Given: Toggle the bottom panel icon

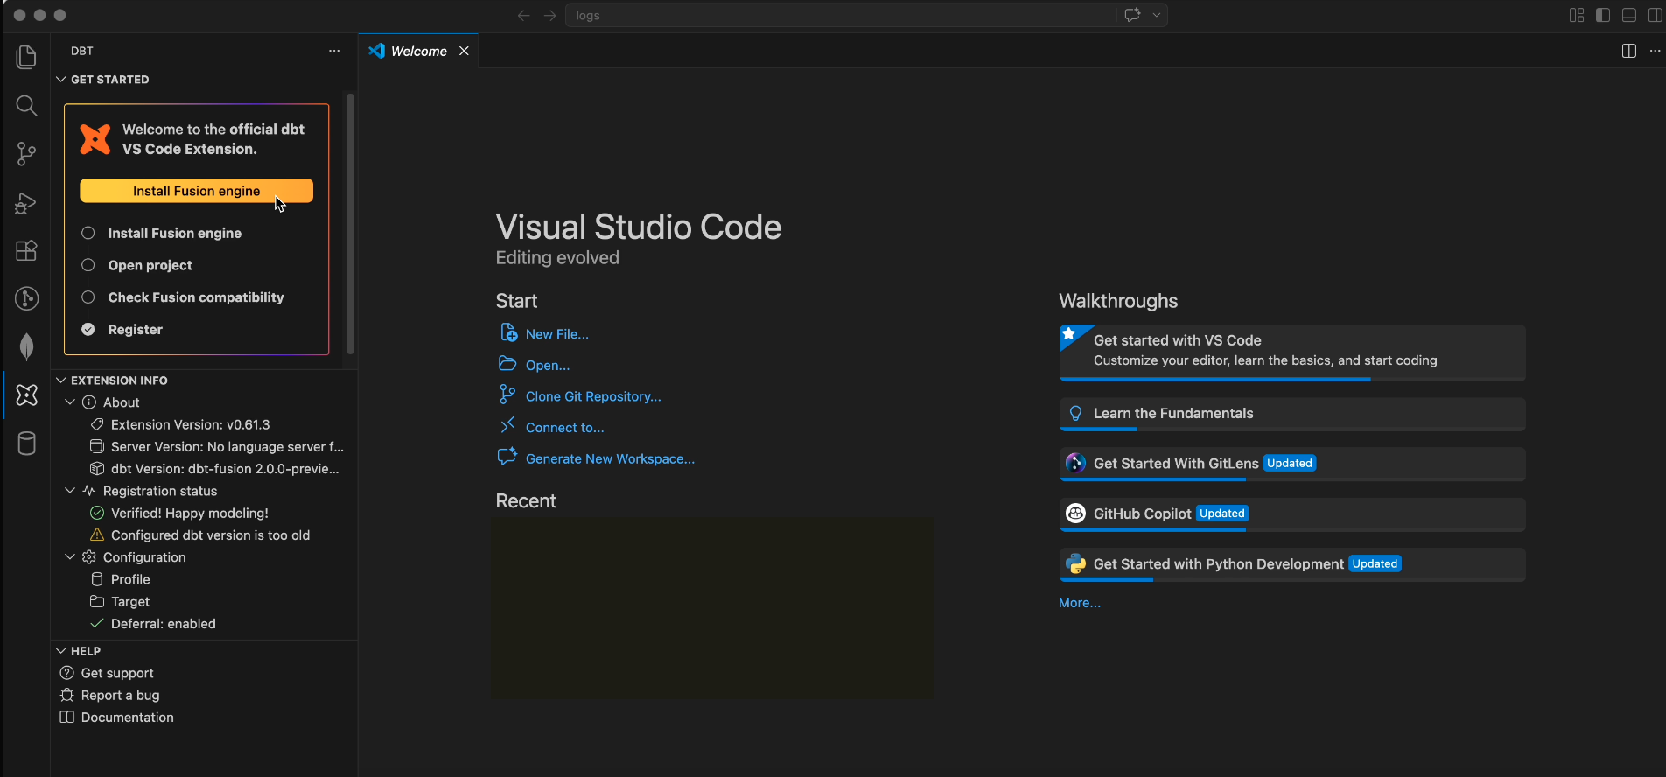Looking at the screenshot, I should tap(1629, 15).
